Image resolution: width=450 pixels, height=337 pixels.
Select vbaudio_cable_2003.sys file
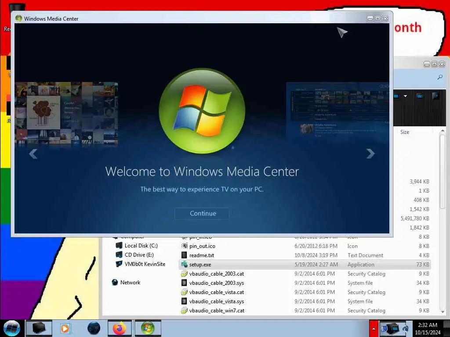coord(217,283)
